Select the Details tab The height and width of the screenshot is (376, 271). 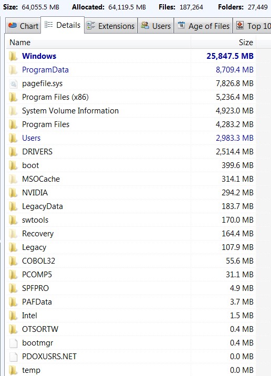[62, 25]
